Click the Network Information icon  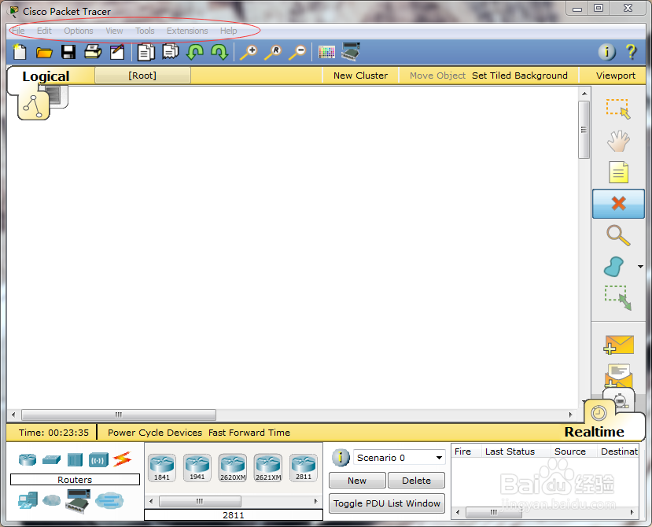pos(606,52)
